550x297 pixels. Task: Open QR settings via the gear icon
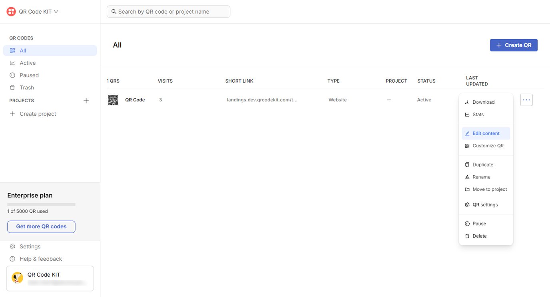467,204
